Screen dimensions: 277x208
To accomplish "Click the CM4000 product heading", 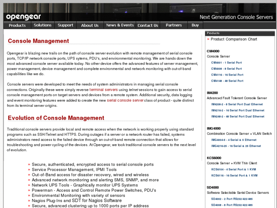I will click(x=213, y=52).
